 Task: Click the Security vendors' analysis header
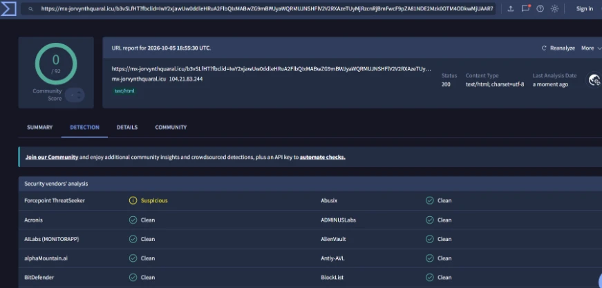pyautogui.click(x=56, y=184)
